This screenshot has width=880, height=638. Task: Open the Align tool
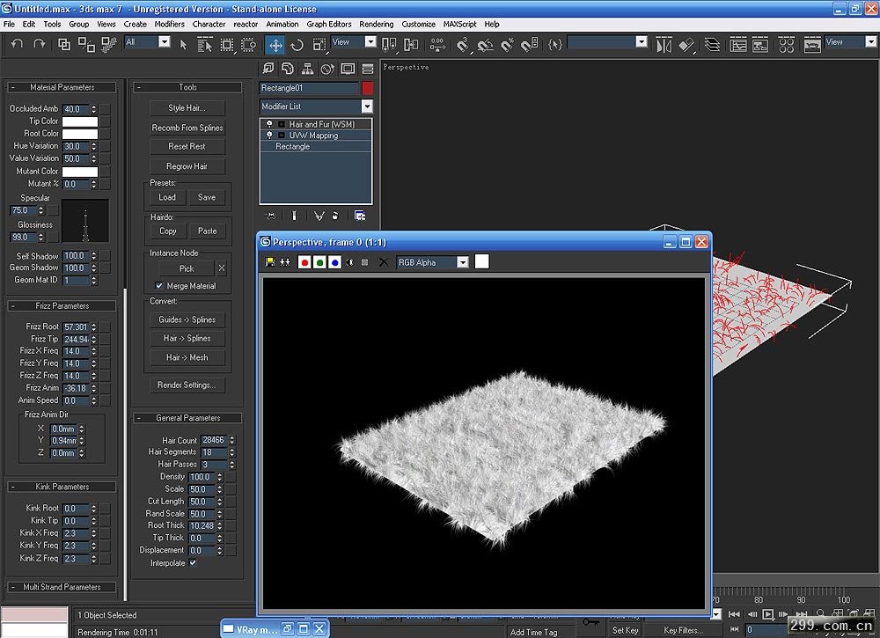tap(686, 45)
